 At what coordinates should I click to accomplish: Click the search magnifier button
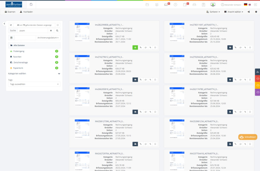pyautogui.click(x=57, y=31)
